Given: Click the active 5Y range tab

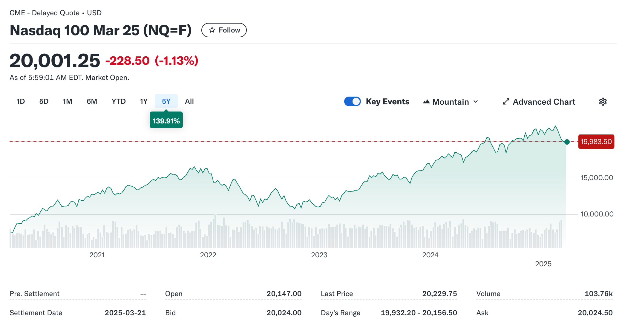Looking at the screenshot, I should coord(166,101).
